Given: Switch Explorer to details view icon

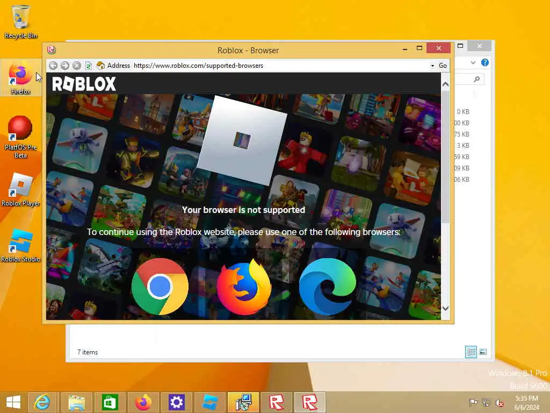Looking at the screenshot, I should (x=471, y=352).
